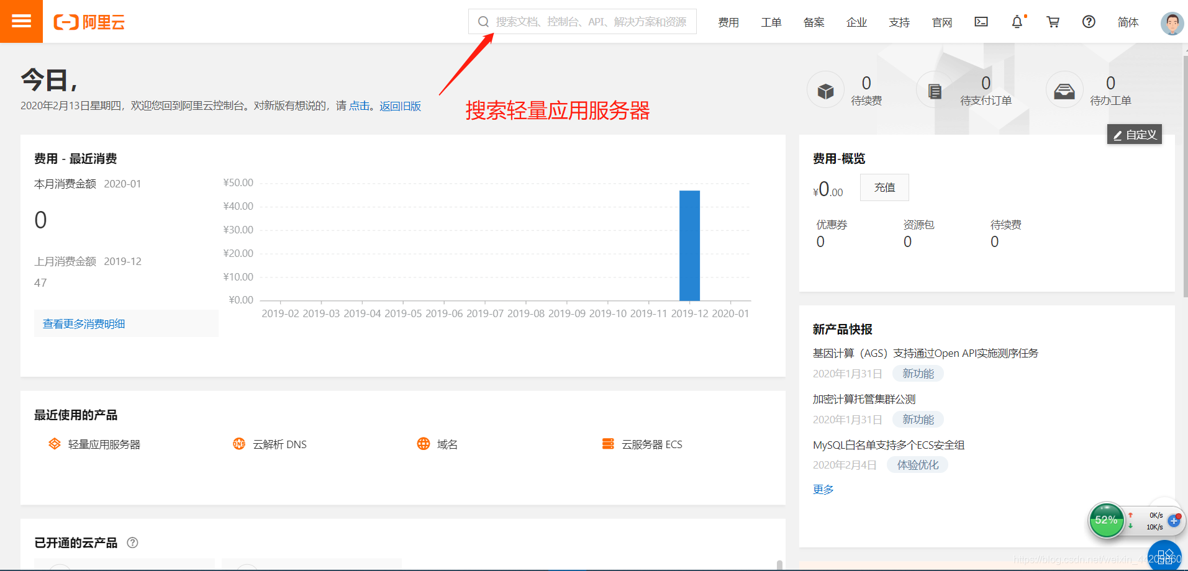Open 轻量应用服务器 recent product link
The image size is (1188, 571).
pos(104,444)
